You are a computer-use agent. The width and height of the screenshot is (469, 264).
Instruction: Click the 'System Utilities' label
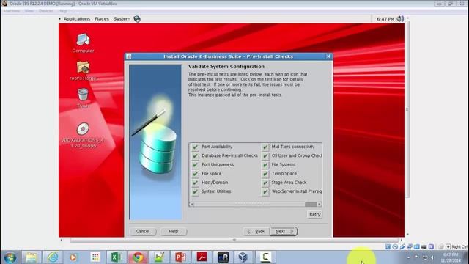pos(216,191)
